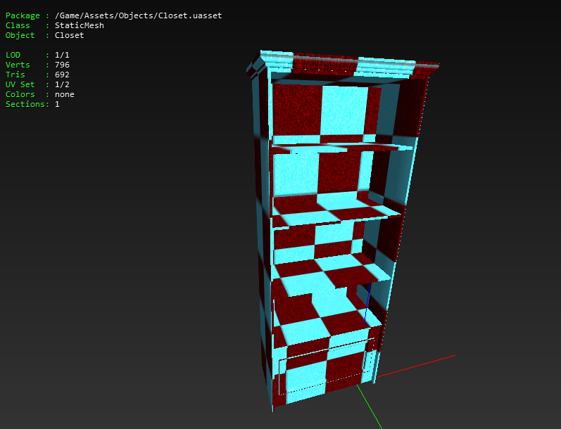This screenshot has width=561, height=429.
Task: Click the red X axis line
Action: 416,366
